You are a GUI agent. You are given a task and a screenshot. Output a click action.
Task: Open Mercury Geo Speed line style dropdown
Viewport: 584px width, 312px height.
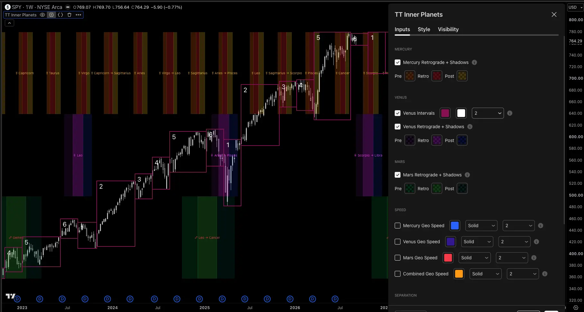pos(481,226)
